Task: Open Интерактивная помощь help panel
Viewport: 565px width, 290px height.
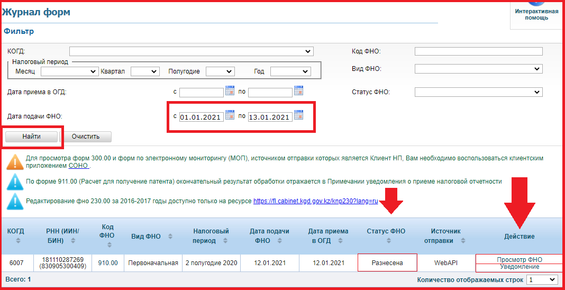Action: tap(536, 14)
